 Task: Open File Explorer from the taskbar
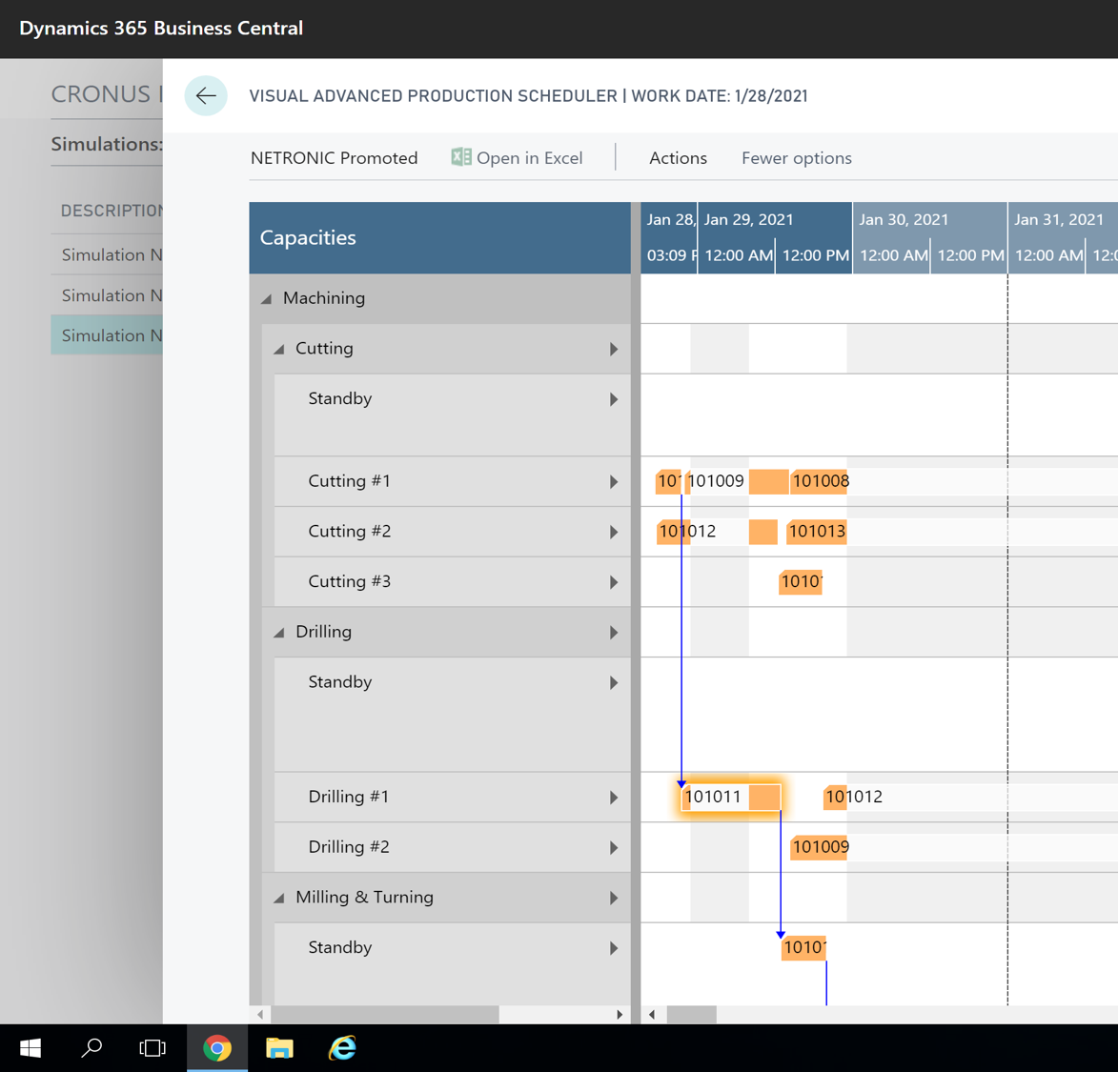tap(279, 1048)
